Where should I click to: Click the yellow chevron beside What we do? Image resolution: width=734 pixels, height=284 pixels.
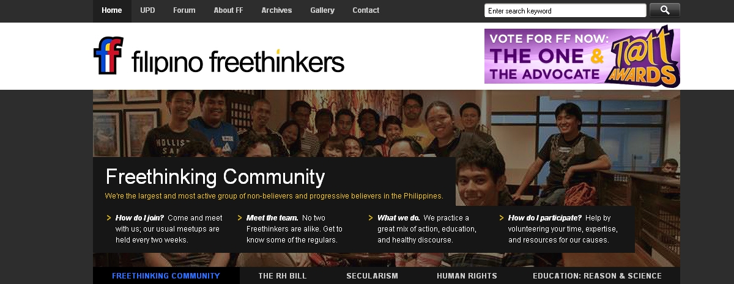[371, 217]
